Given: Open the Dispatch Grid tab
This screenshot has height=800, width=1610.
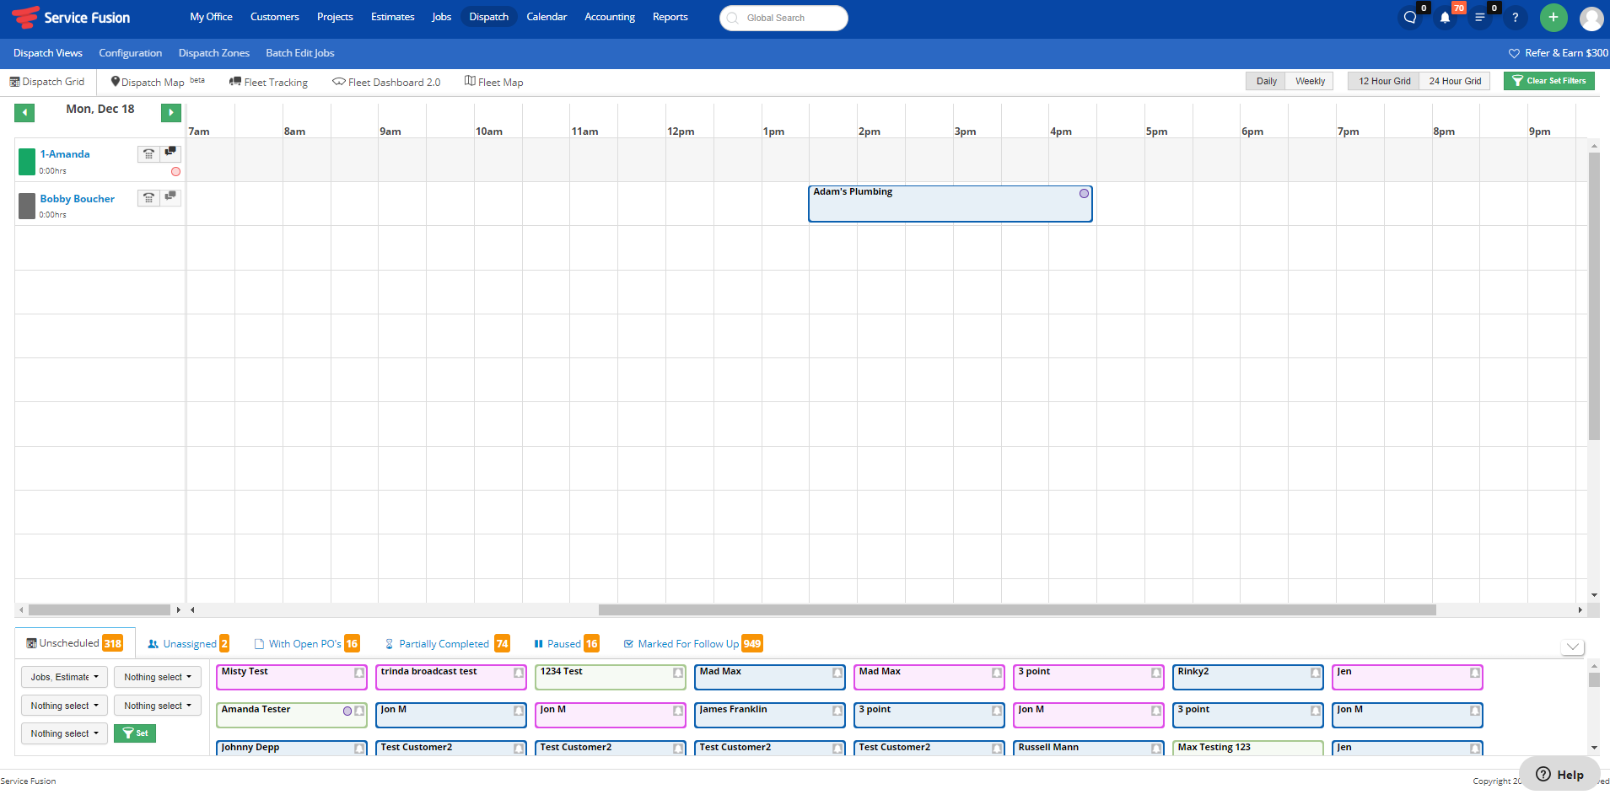Looking at the screenshot, I should coord(47,82).
